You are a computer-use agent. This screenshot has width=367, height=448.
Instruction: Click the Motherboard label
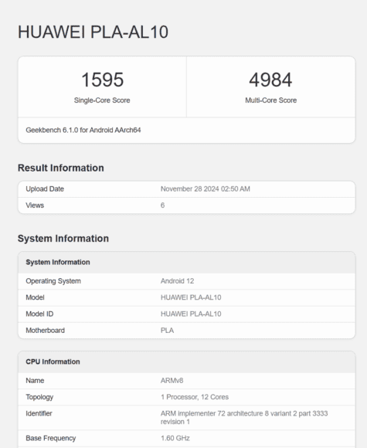[x=45, y=331]
